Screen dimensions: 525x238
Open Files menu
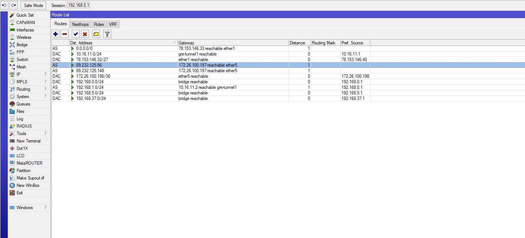(20, 111)
